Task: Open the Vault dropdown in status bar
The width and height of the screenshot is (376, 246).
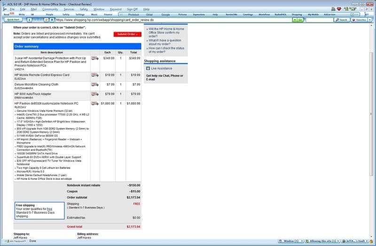Action: pos(355,241)
